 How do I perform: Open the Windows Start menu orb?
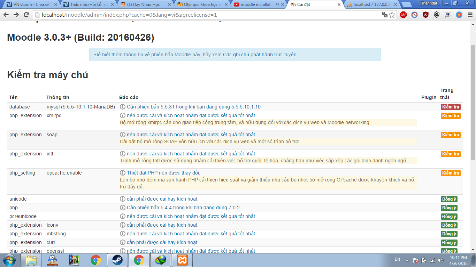[9, 260]
